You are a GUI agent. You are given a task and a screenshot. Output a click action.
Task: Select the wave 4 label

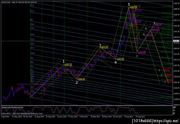(x=115, y=62)
